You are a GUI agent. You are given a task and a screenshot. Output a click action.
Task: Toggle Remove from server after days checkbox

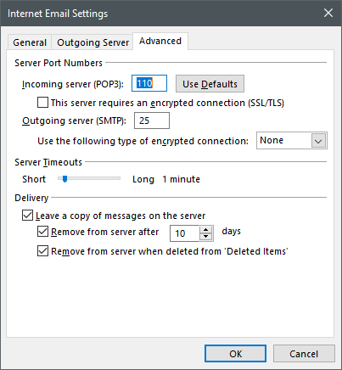point(42,232)
